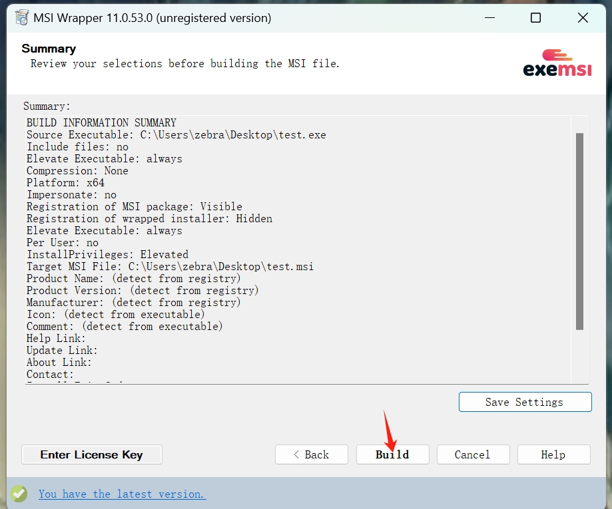The width and height of the screenshot is (612, 509).
Task: Click the 'Platform: x64' line
Action: point(65,182)
